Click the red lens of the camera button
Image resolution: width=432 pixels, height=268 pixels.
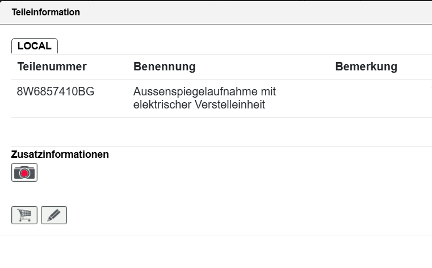coord(24,173)
